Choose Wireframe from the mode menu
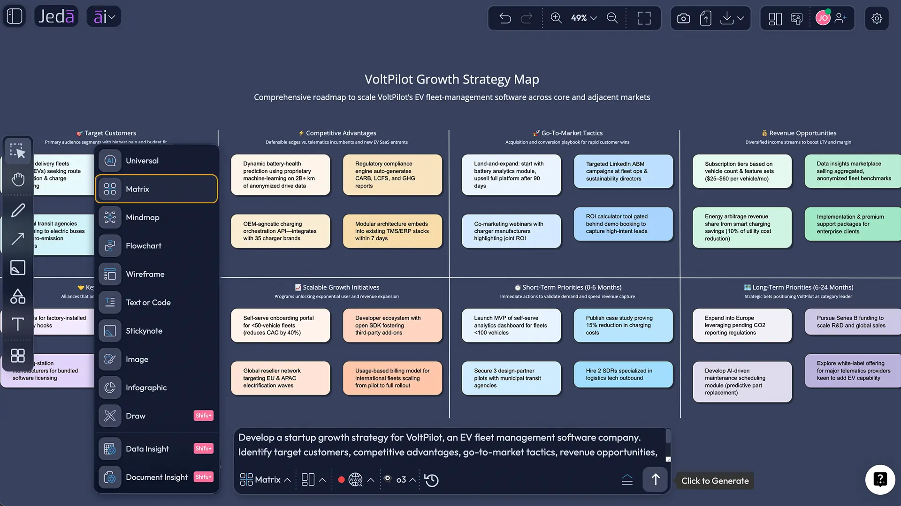Image resolution: width=901 pixels, height=506 pixels. coord(156,274)
